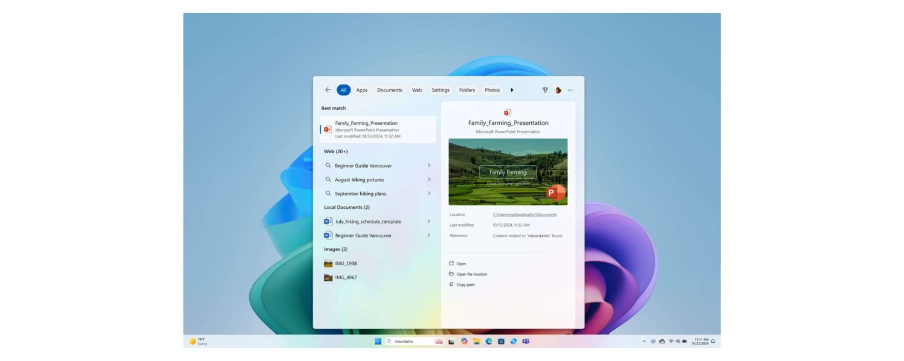Expand the September hiking plans chevron
Viewport: 904px width, 361px height.
coord(429,193)
